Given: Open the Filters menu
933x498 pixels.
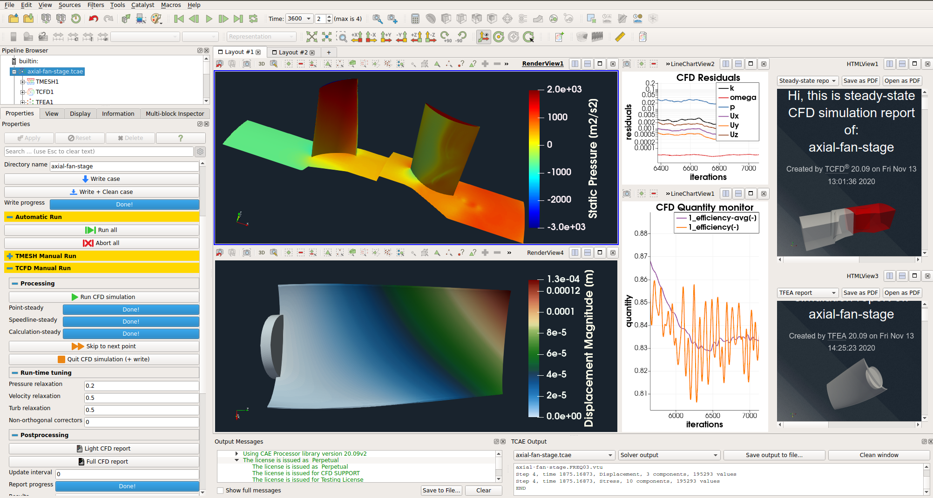Looking at the screenshot, I should click(95, 5).
